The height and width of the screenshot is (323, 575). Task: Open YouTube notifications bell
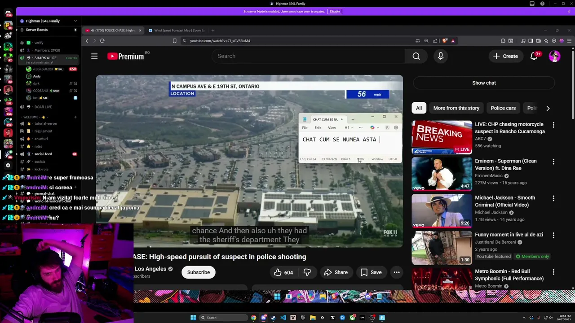pyautogui.click(x=534, y=56)
